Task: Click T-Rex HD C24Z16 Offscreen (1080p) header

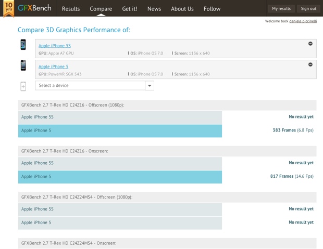Action: [167, 105]
